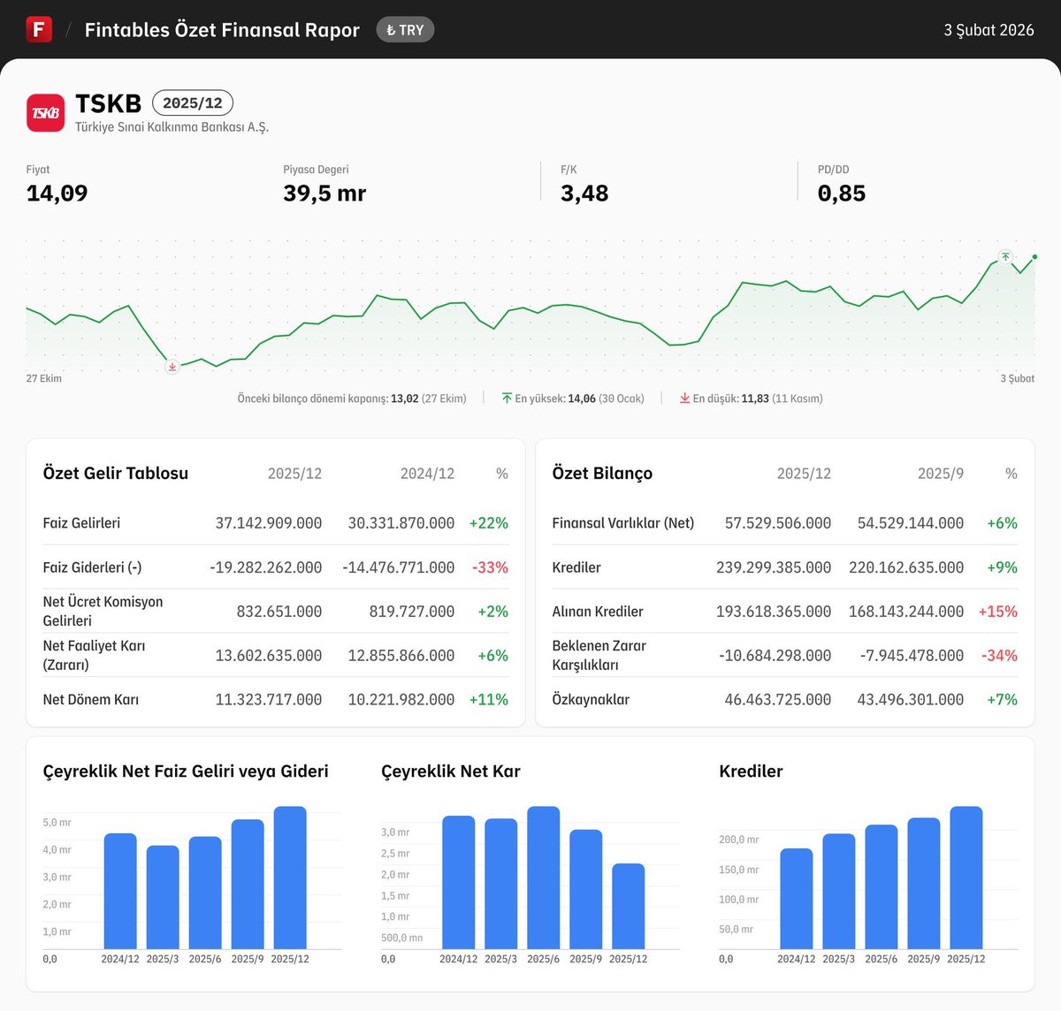
Task: Click the Özet Gelir Tablosu heading
Action: click(116, 473)
